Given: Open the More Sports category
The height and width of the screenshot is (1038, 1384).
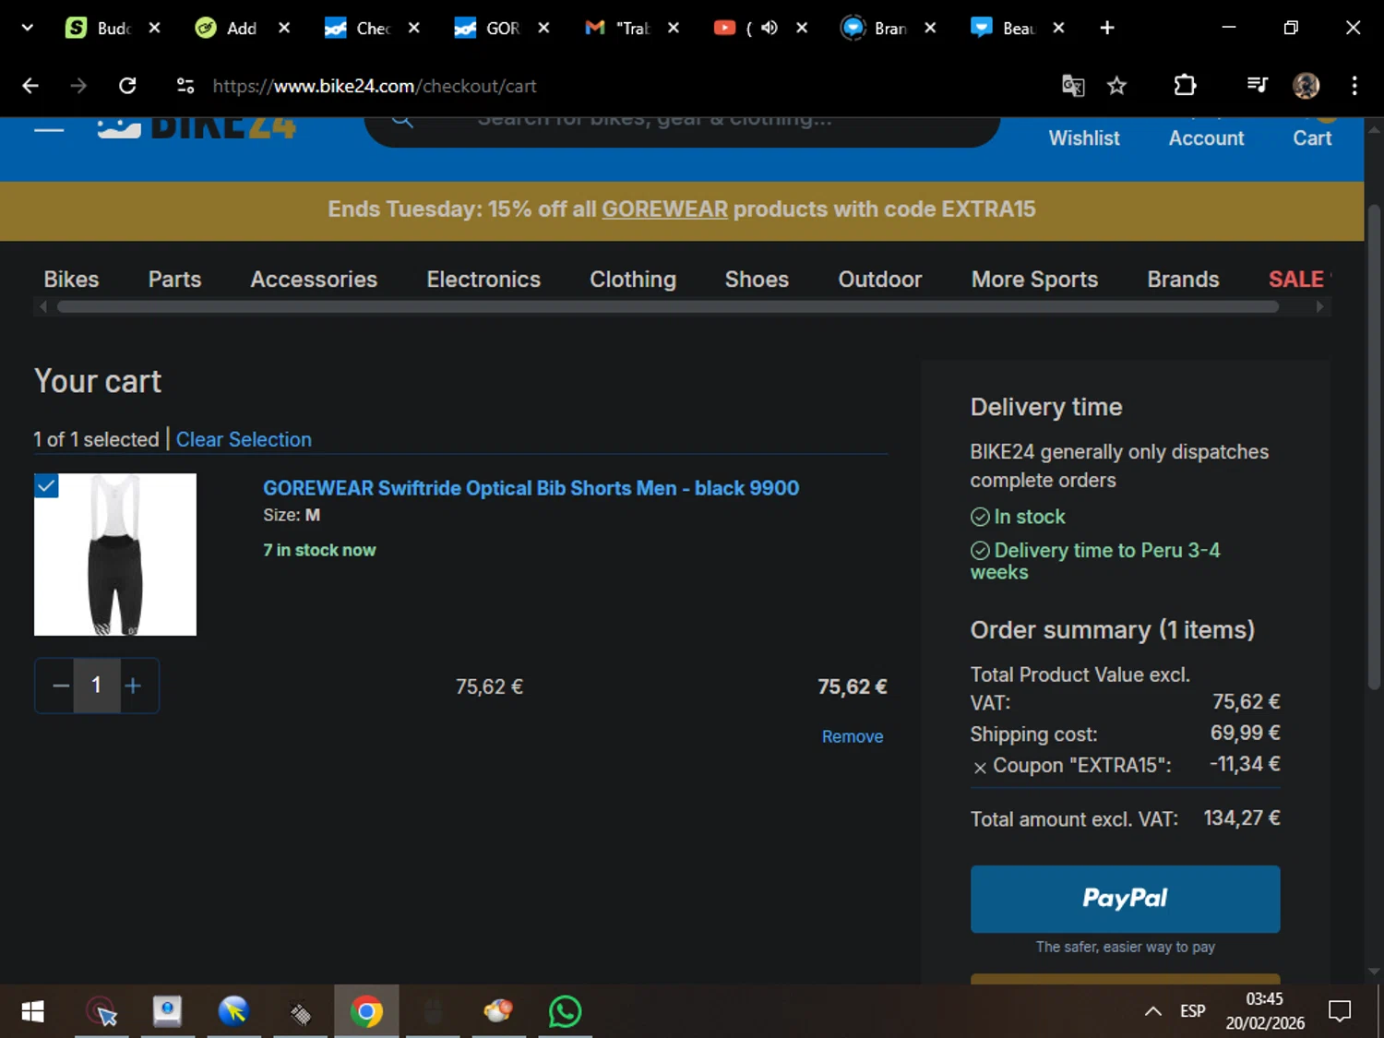Looking at the screenshot, I should tap(1034, 280).
